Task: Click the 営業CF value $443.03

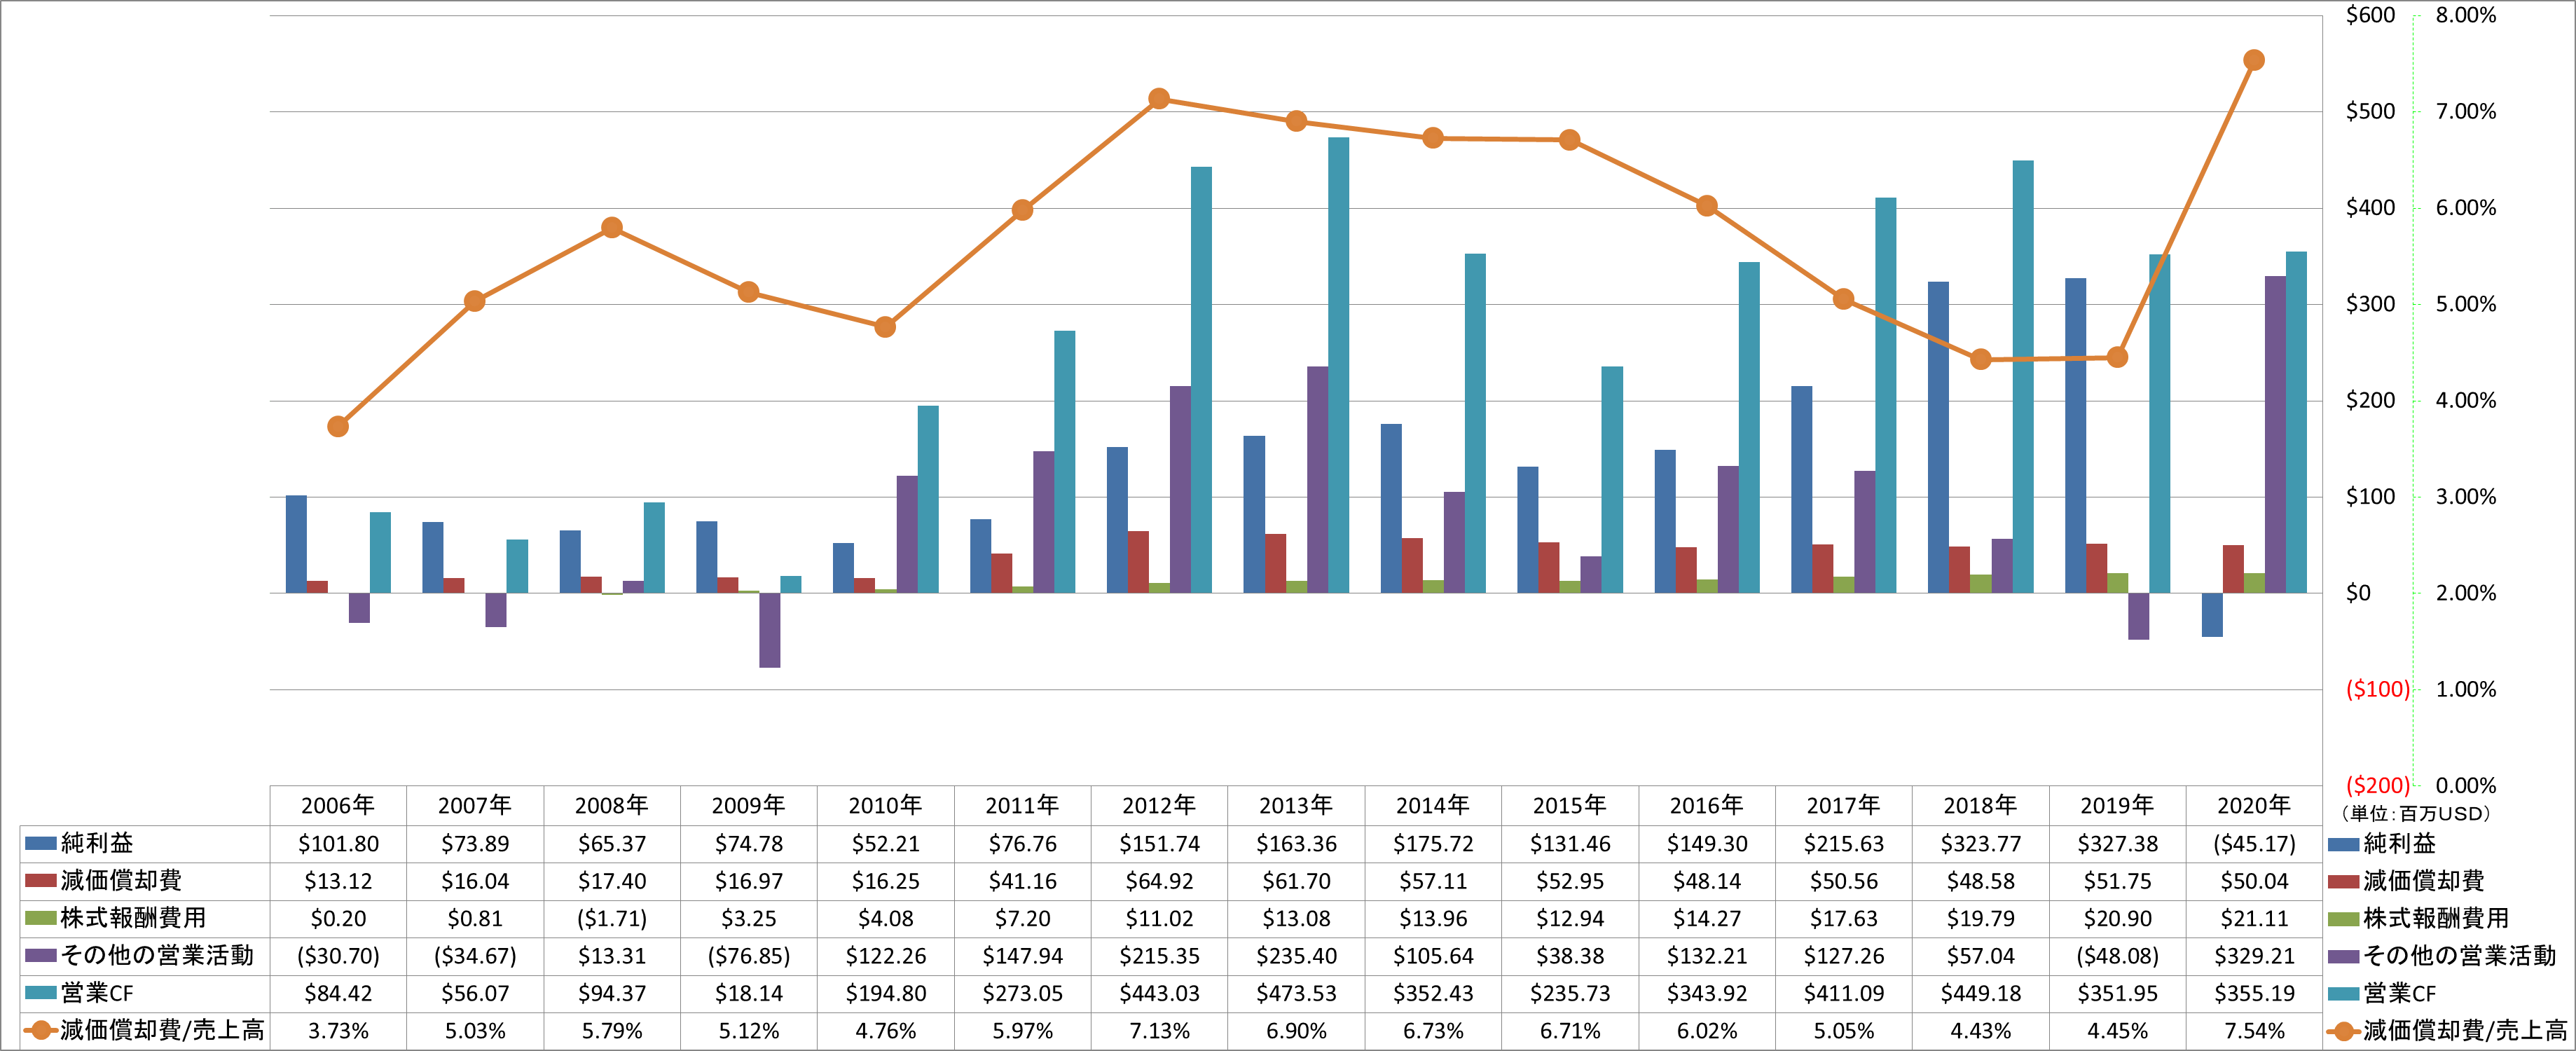Action: 1159,994
